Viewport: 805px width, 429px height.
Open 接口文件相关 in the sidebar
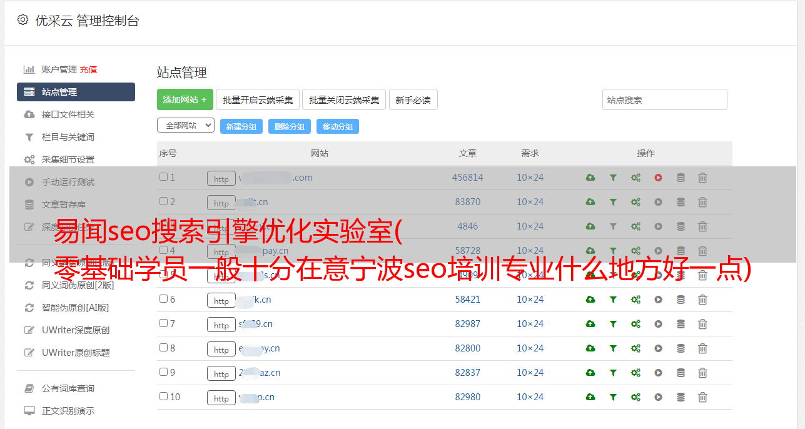click(68, 114)
